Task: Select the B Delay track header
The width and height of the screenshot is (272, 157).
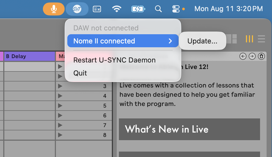Action: (29, 56)
